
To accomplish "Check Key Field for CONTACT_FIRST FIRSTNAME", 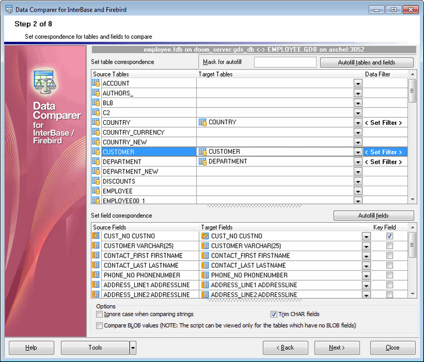I will pos(389,255).
